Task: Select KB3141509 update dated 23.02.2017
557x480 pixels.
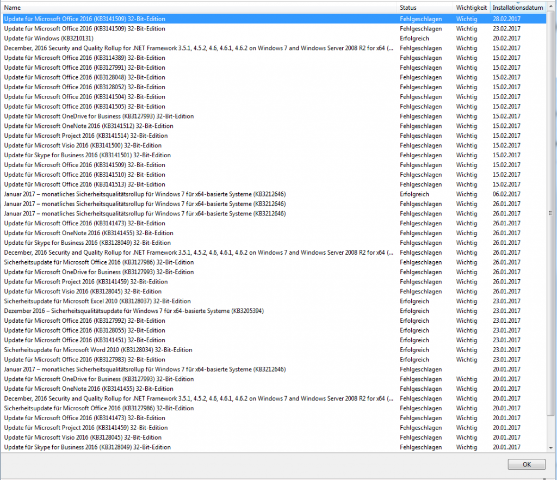Action: 274,28
